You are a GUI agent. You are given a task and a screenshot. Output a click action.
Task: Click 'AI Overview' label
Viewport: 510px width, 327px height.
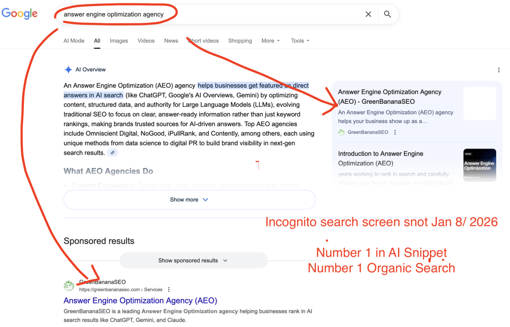[x=91, y=69]
